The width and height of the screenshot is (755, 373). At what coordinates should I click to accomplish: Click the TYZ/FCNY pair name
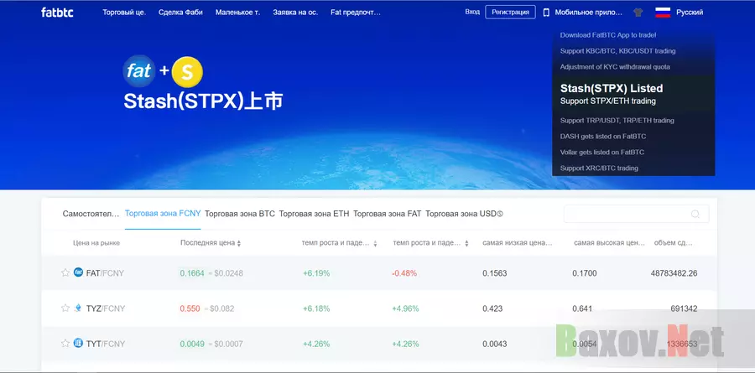(x=106, y=308)
